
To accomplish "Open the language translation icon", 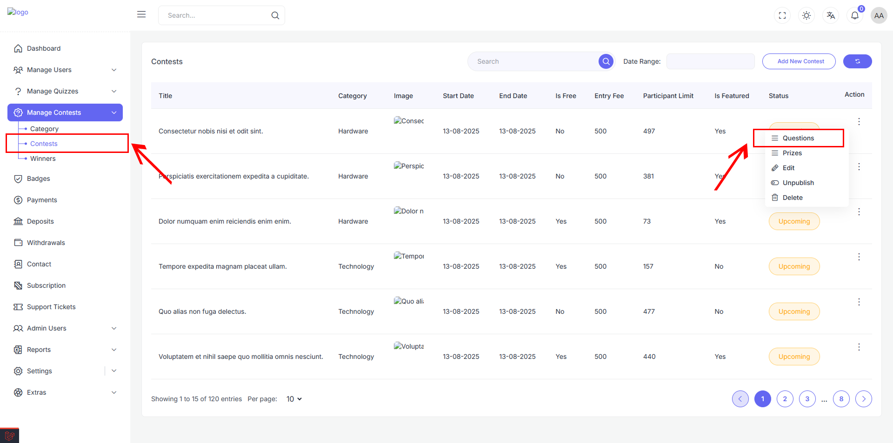I will click(x=831, y=15).
